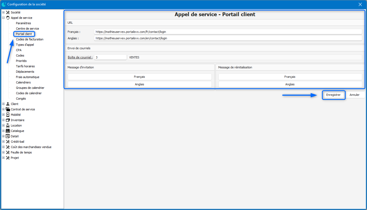This screenshot has height=210, width=367.
Task: Click the Client person icon
Action: pyautogui.click(x=8, y=104)
